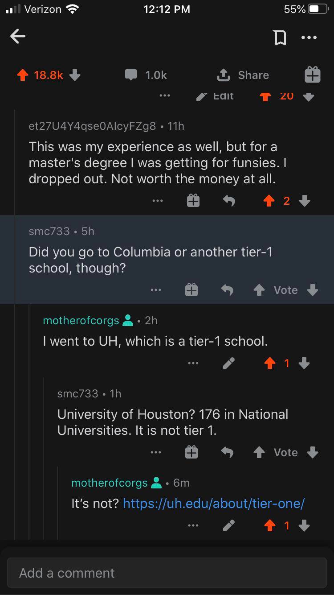This screenshot has width=334, height=595.
Task: Reply to et27U4Y4qse0AlcyFZg8's comment
Action: [228, 202]
